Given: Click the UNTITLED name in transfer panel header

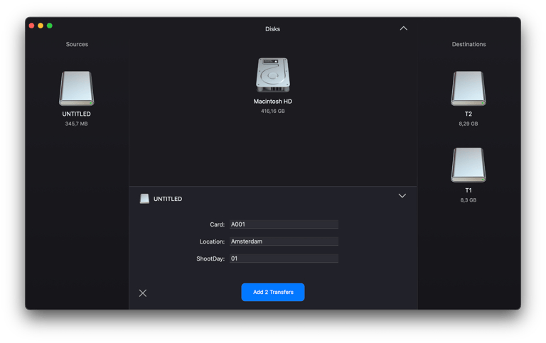Looking at the screenshot, I should (168, 199).
